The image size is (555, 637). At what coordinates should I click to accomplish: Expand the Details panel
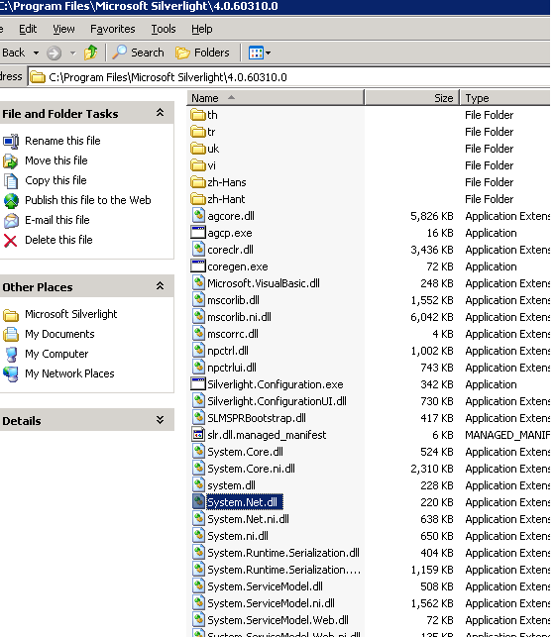[161, 420]
